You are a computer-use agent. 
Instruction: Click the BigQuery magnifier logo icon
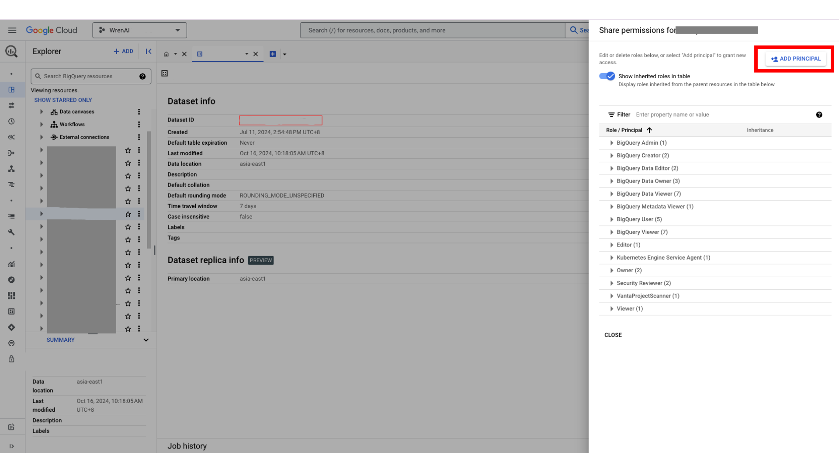click(12, 52)
